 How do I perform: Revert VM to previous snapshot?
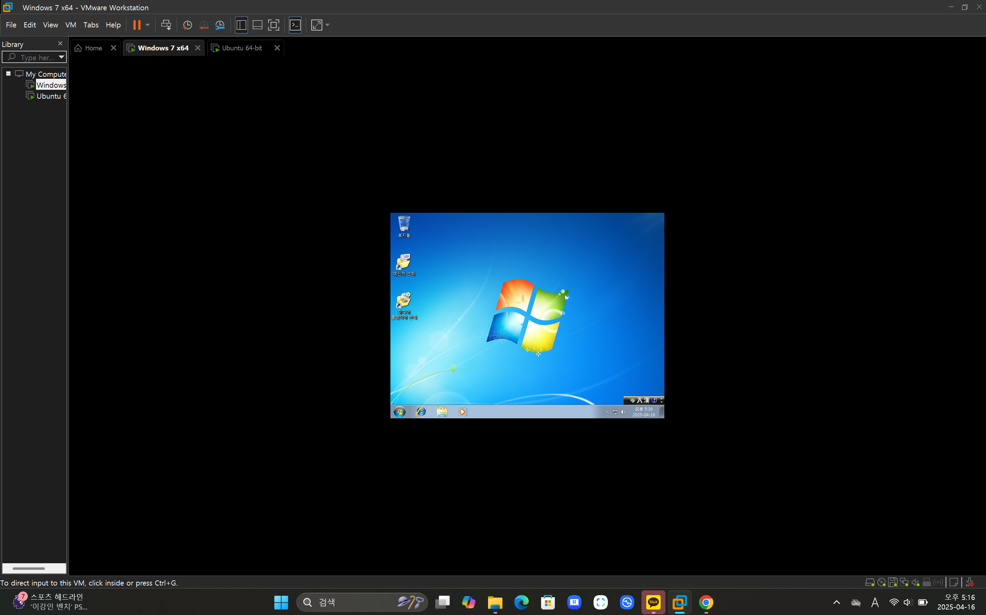204,25
